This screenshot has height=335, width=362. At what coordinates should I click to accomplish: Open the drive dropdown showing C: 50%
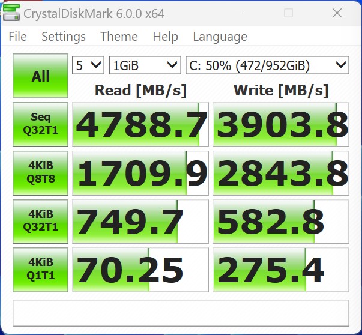click(x=267, y=65)
